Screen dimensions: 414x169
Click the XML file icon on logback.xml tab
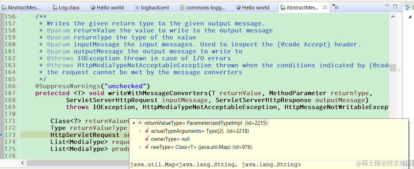coord(137,8)
